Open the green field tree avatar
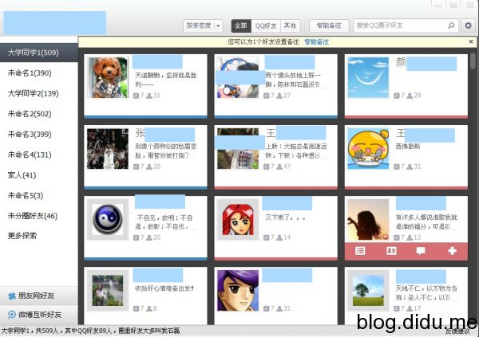 click(368, 290)
